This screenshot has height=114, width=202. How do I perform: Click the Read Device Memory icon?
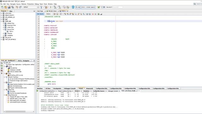(x=60, y=7)
